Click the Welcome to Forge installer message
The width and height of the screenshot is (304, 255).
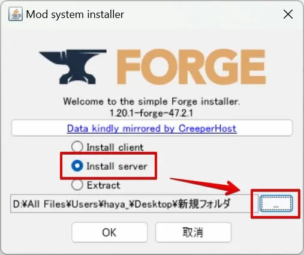point(152,101)
